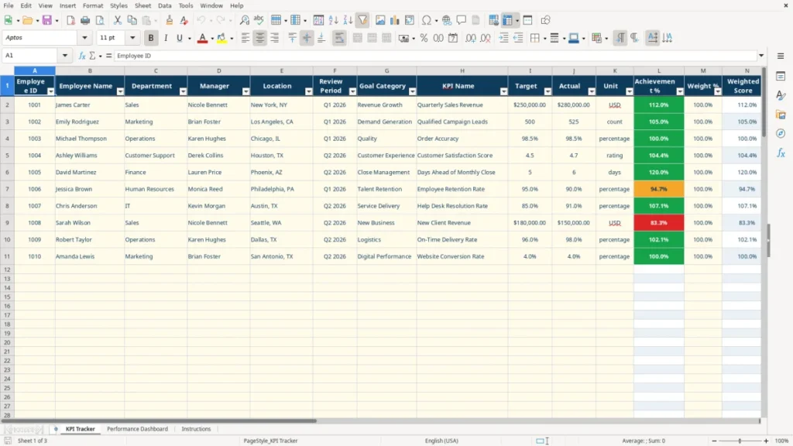Open the Function Wizard fx icon
The image size is (793, 446).
coord(82,56)
